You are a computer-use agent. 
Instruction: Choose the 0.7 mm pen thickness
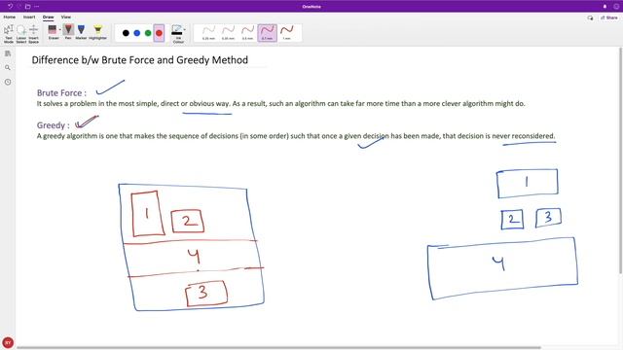pyautogui.click(x=267, y=32)
